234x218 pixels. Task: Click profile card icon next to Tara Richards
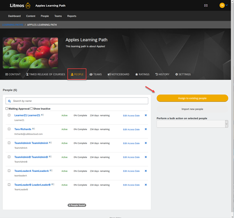[34, 129]
